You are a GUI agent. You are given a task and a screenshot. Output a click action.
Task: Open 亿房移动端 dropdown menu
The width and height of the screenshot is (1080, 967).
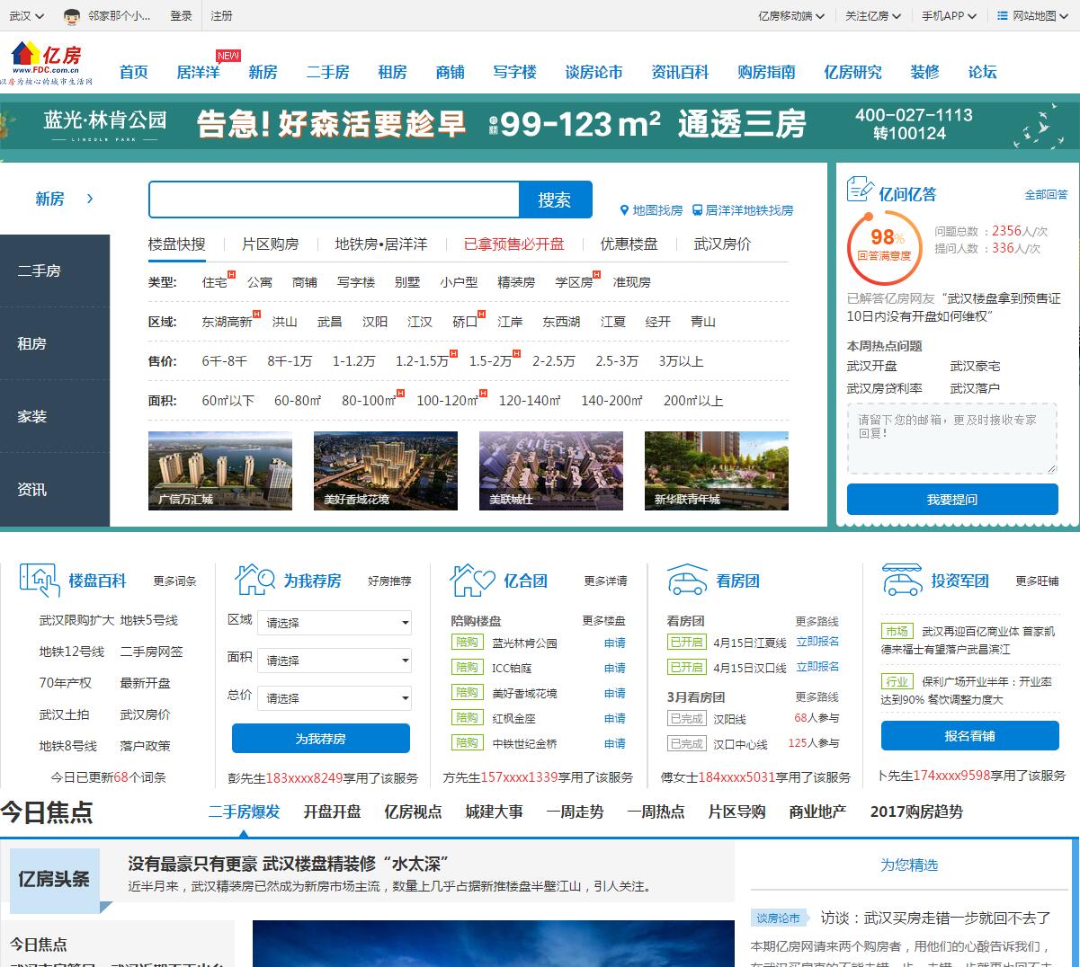click(790, 16)
